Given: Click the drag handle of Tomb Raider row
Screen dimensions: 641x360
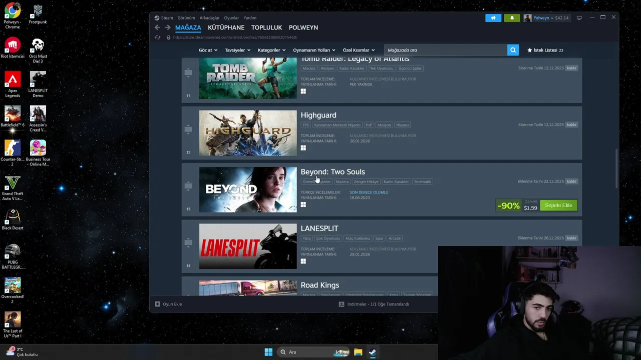Looking at the screenshot, I should 188,73.
